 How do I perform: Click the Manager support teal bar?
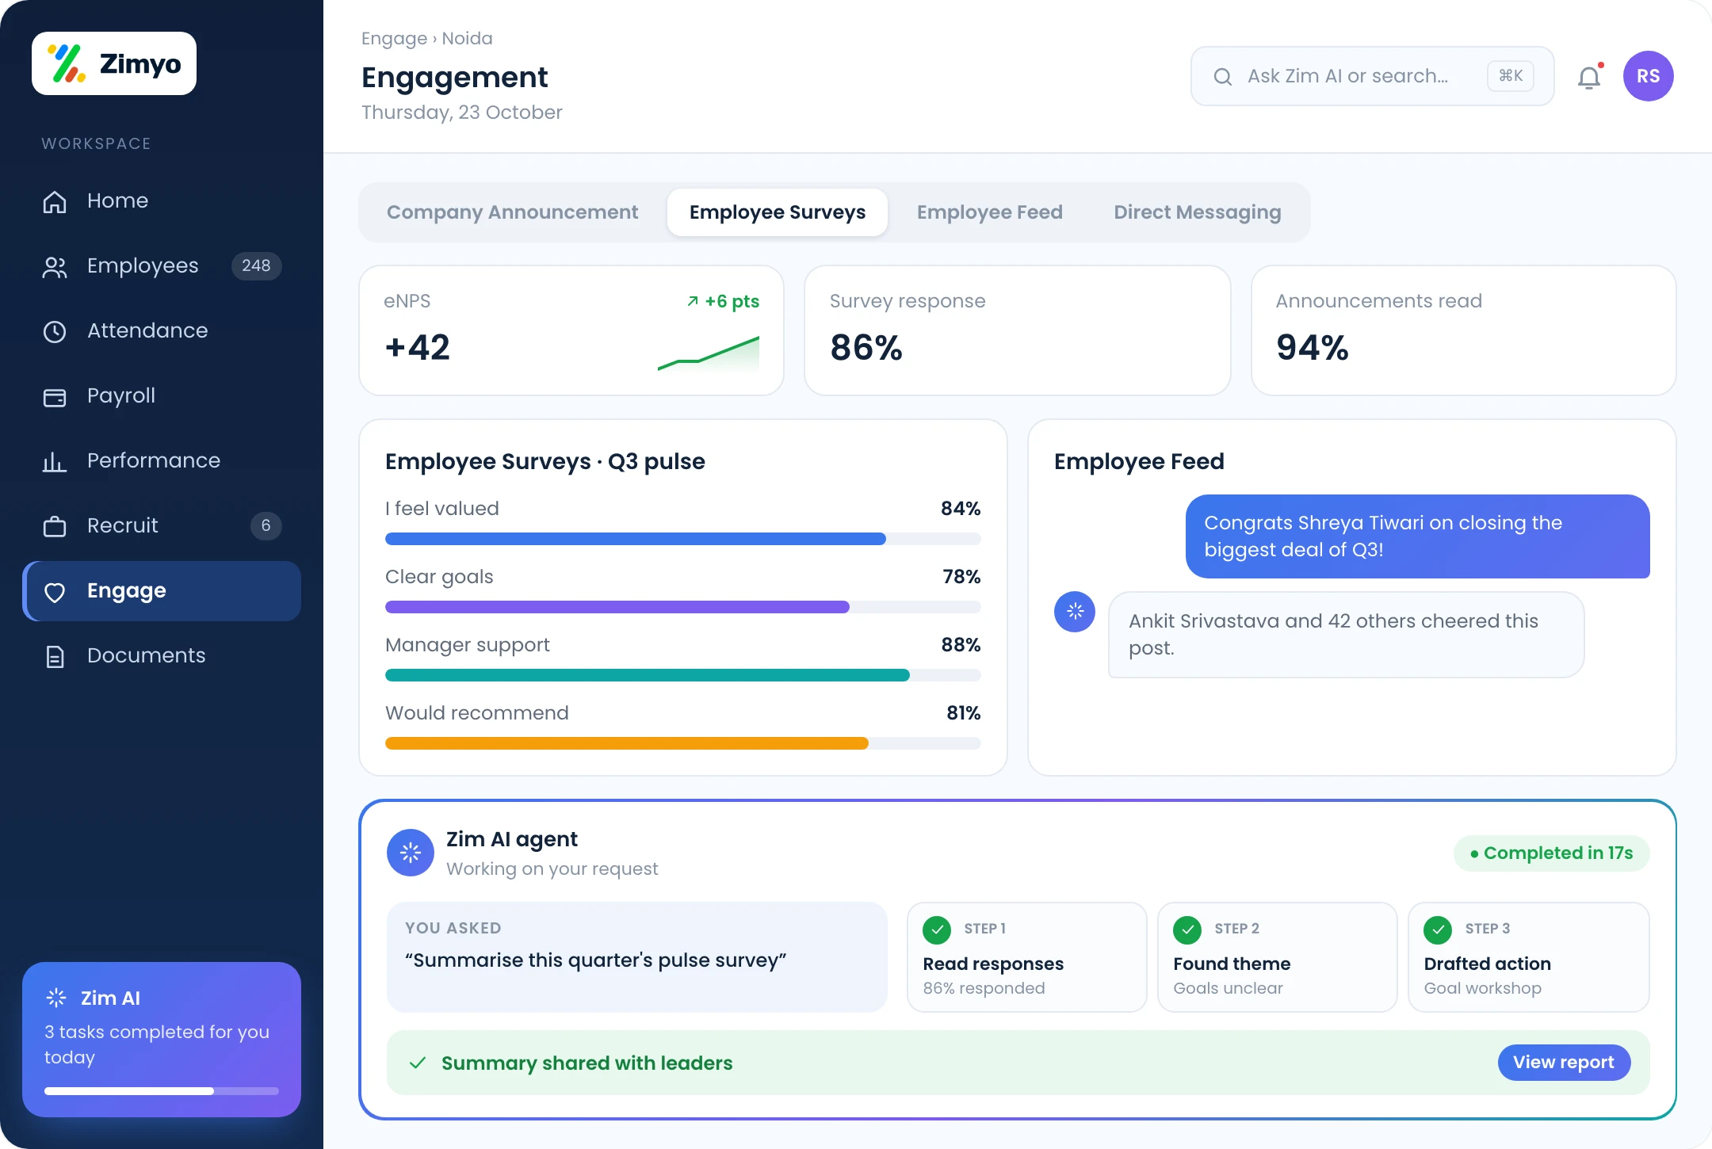click(683, 675)
